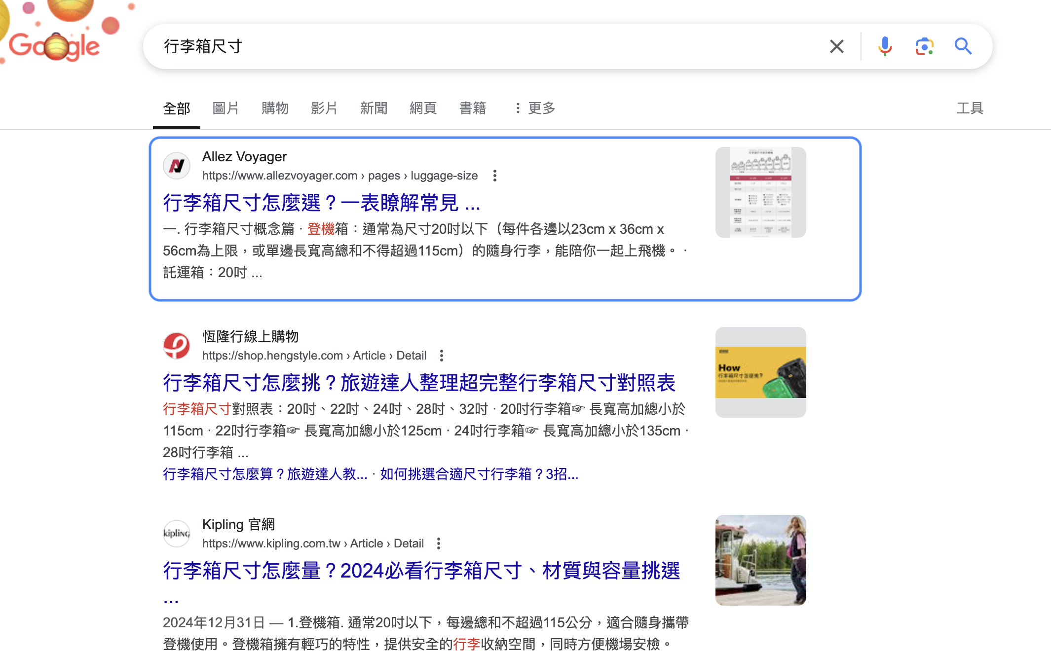The height and width of the screenshot is (651, 1051).
Task: Open link 行李箱尺寸怎麼選？一表瞭解常見
Action: (321, 203)
